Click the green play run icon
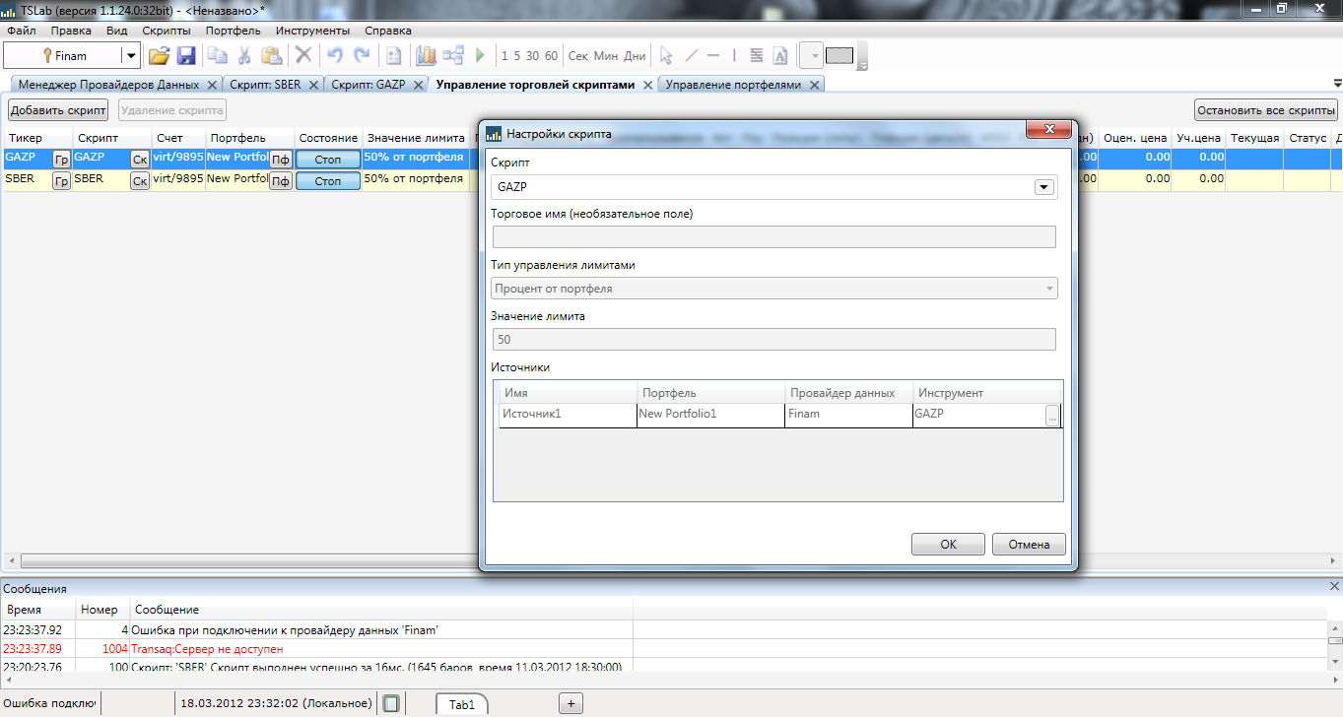Viewport: 1343px width, 717px height. point(481,56)
